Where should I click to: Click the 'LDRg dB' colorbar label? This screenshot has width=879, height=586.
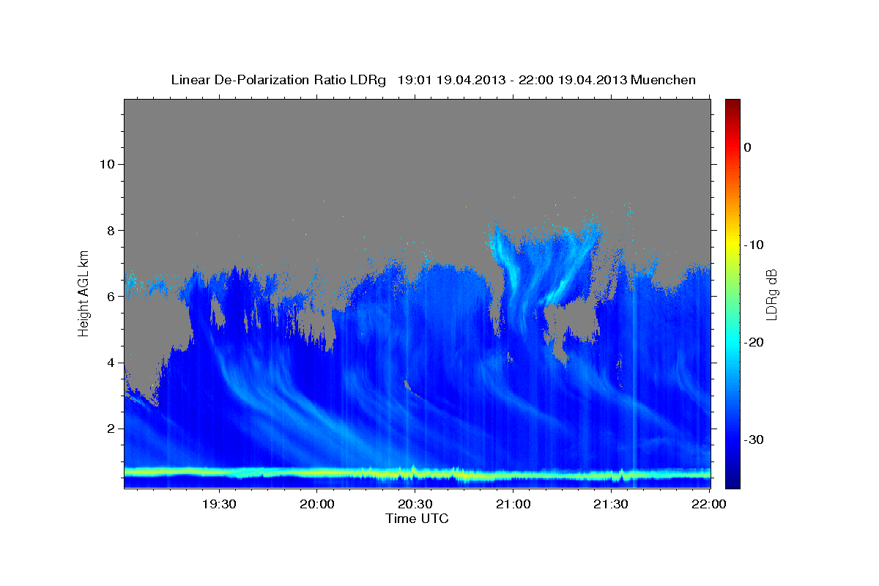tap(771, 294)
